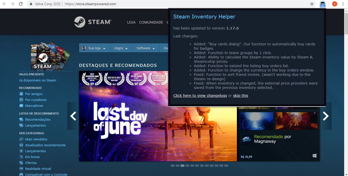
Task: Bookmark this page with the star icon
Action: tap(312, 4)
